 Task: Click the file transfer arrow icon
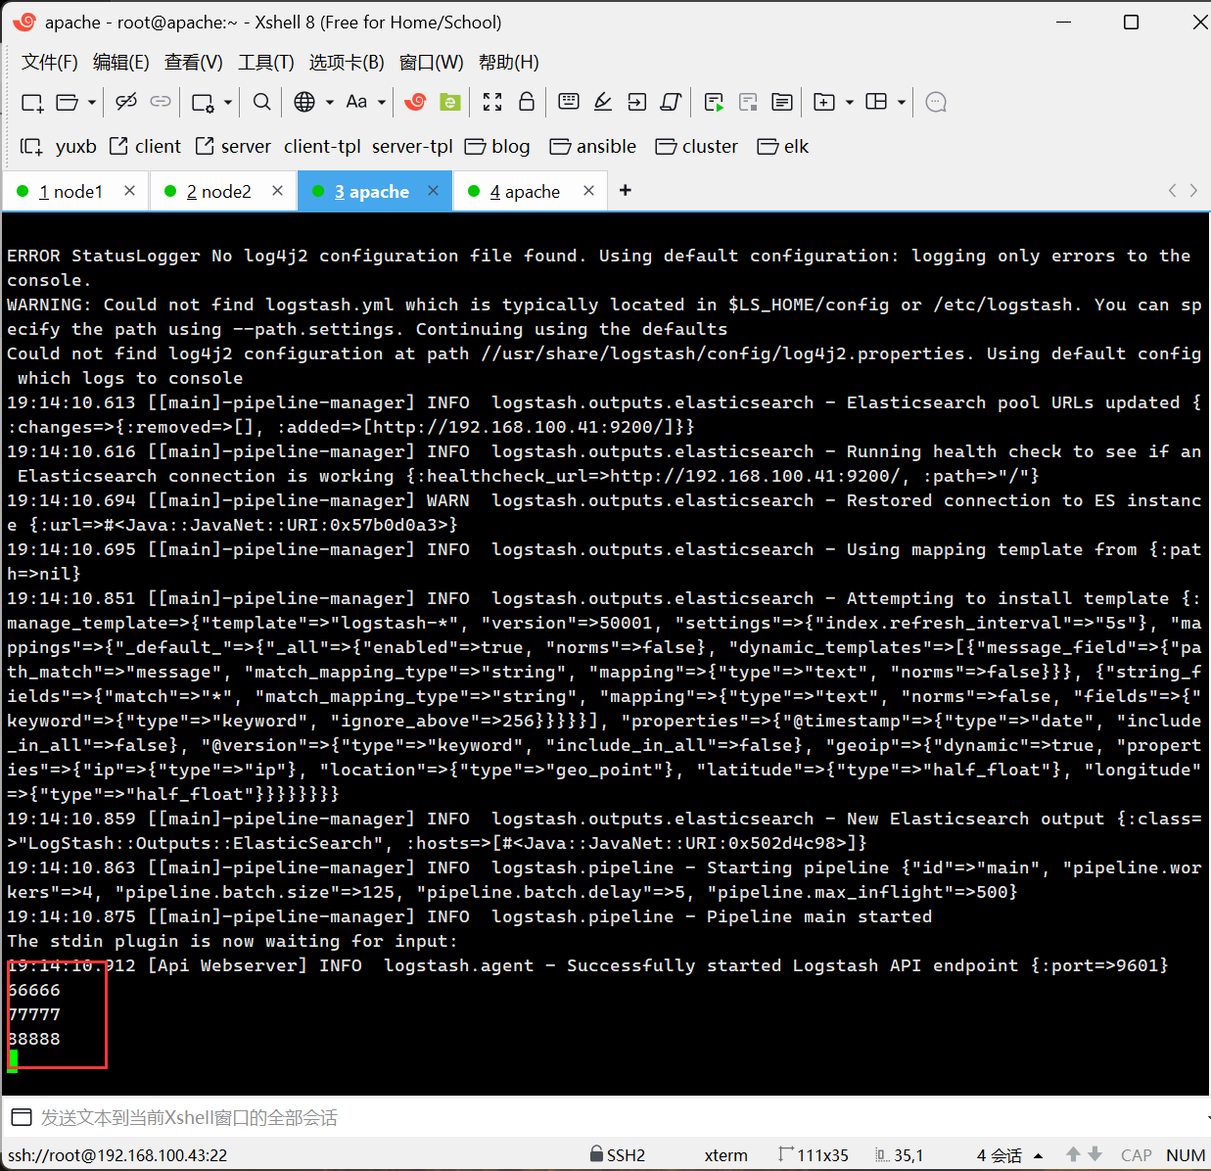coord(637,102)
